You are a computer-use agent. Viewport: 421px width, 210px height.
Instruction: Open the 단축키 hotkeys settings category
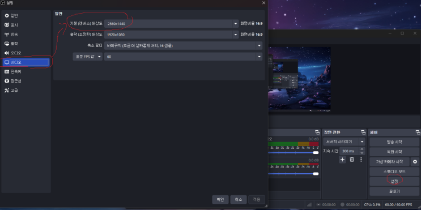pos(25,72)
